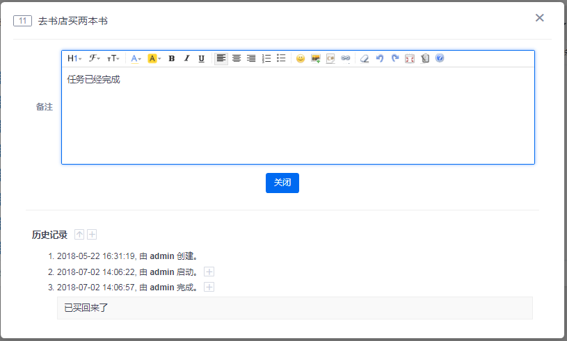This screenshot has height=341, width=567.
Task: Insert a bulleted list
Action: (281, 58)
